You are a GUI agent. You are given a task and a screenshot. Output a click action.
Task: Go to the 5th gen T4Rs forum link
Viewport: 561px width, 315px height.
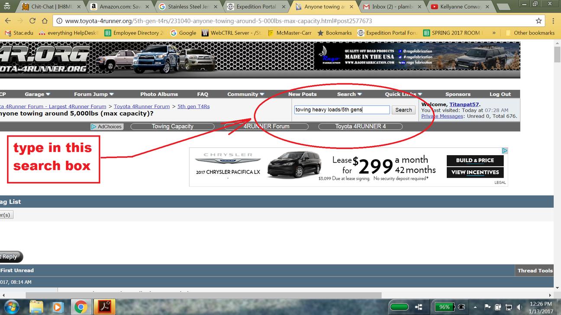pyautogui.click(x=193, y=106)
